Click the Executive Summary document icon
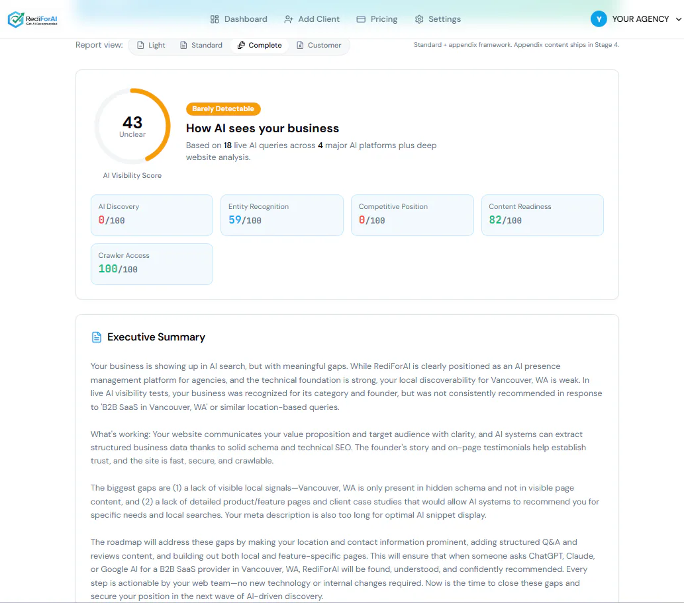This screenshot has height=603, width=684. (x=97, y=337)
